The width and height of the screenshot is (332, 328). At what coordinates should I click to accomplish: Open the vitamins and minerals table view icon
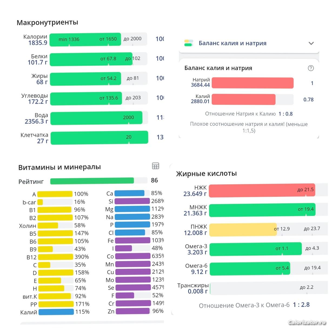(x=155, y=166)
